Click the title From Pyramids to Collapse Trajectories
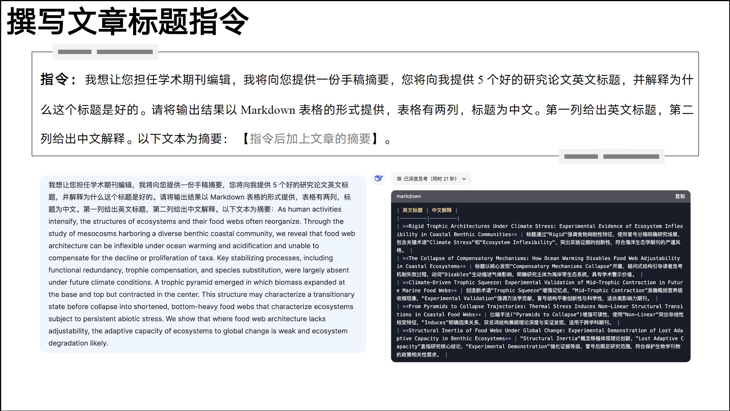 (x=540, y=311)
